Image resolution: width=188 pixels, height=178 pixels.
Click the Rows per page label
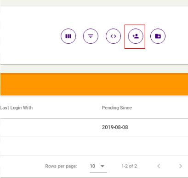[61, 166]
